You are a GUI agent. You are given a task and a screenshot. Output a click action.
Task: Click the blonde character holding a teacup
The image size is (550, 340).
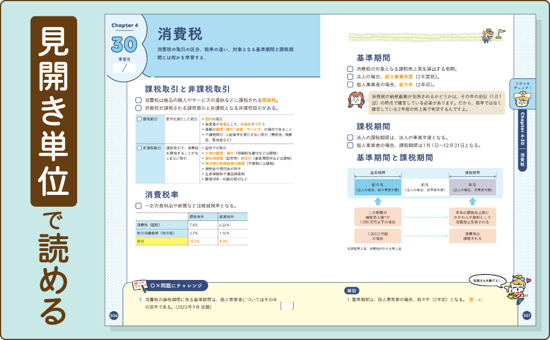tap(517, 290)
